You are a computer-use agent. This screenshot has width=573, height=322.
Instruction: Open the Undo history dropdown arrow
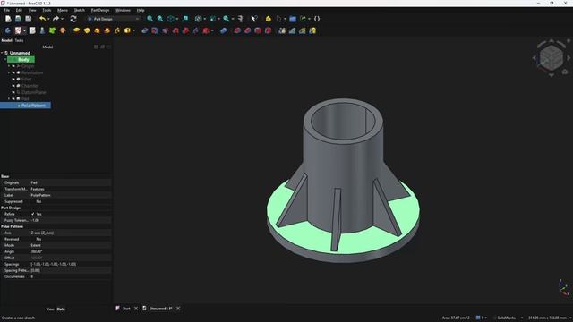pos(48,19)
